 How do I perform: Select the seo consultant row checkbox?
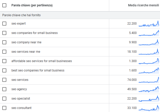pos(4,108)
